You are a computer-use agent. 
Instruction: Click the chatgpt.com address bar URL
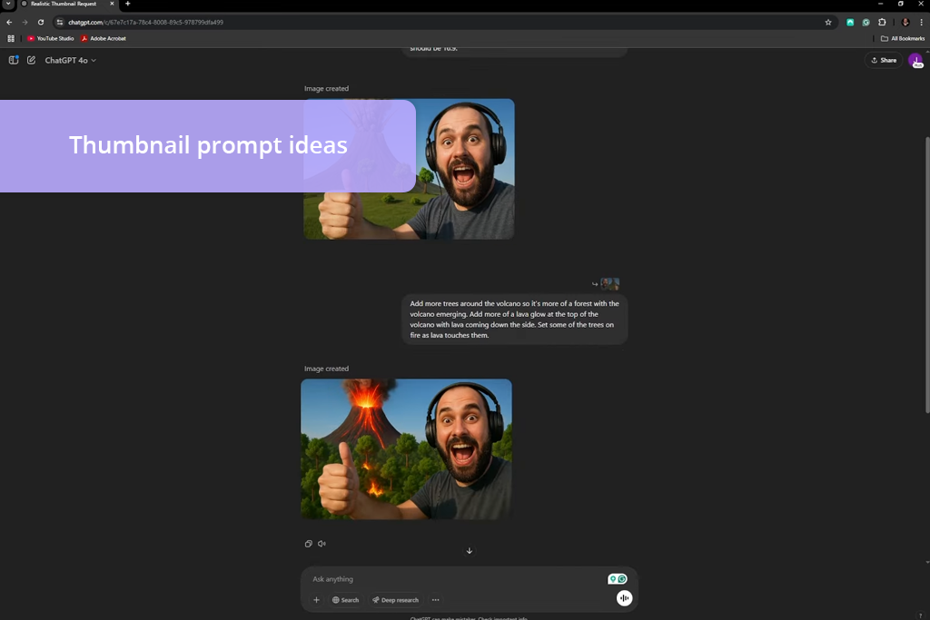point(145,22)
